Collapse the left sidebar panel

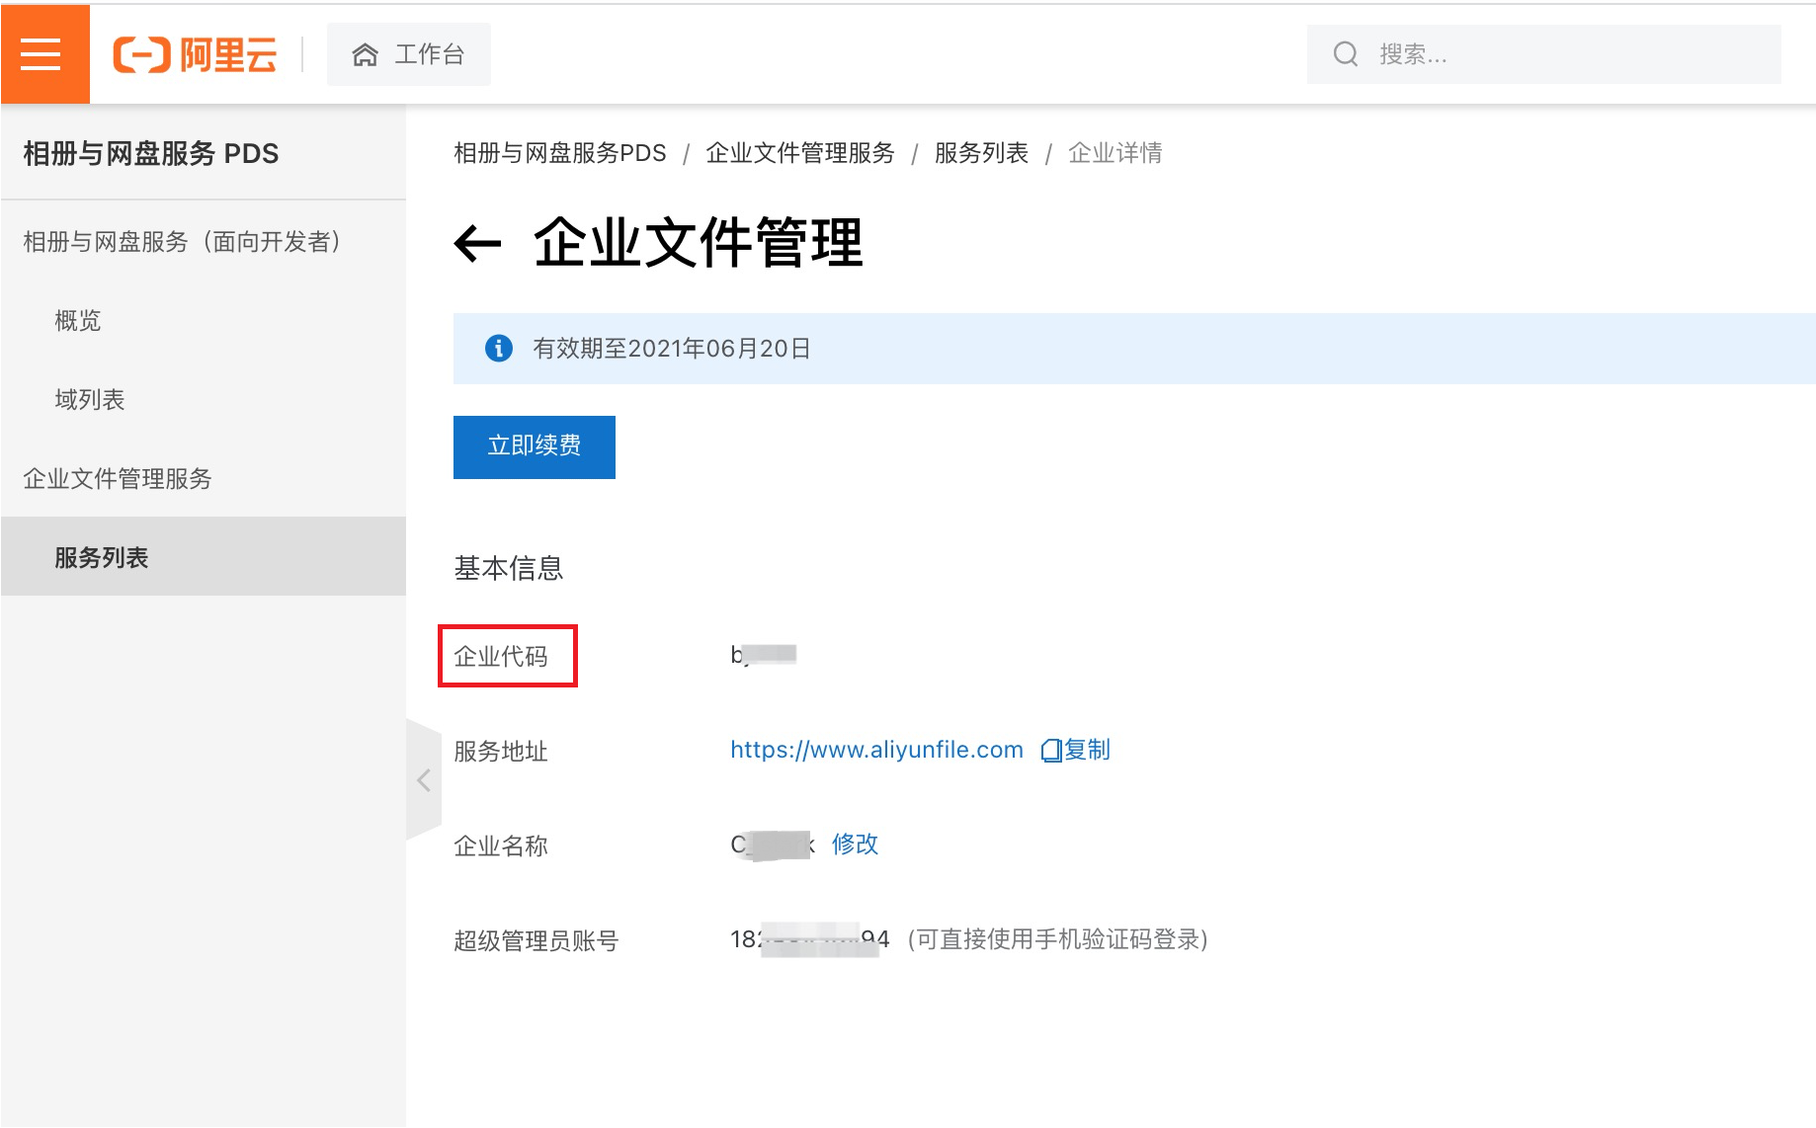tap(424, 780)
